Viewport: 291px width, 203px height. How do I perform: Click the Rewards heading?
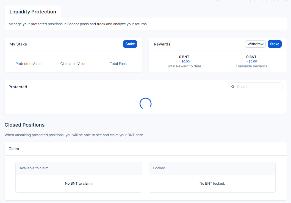(x=162, y=44)
